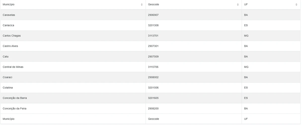Click the footer Geocode label
Screen dimensions: 302x126
click(x=154, y=119)
